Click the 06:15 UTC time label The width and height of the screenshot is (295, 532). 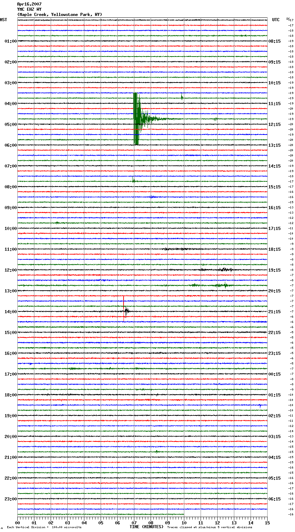[275, 499]
